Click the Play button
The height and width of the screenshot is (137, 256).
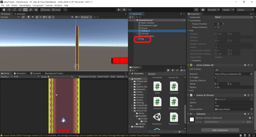pos(119,10)
